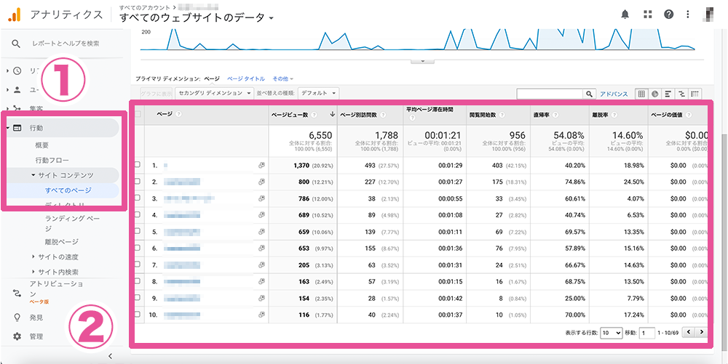Image resolution: width=728 pixels, height=364 pixels.
Task: Tick the checkbox for row 2
Action: (137, 182)
